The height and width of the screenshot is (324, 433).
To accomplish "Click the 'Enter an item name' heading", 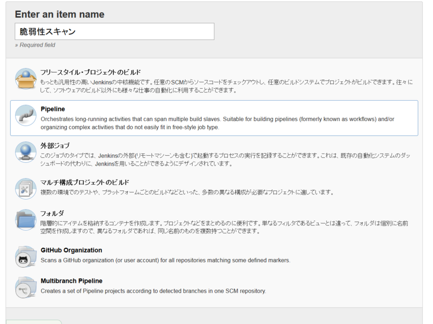I will tap(60, 15).
